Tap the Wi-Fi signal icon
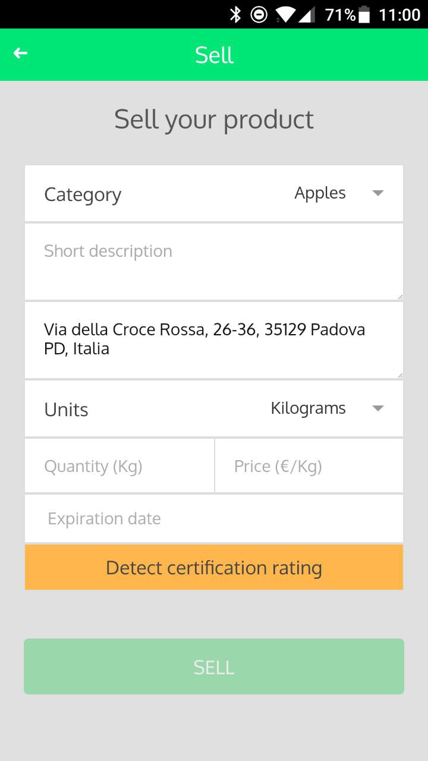 [x=285, y=14]
